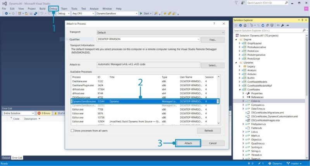Viewport: 310px width, 166px height.
Task: Click the Open File toolbar icon
Action: tap(26, 14)
